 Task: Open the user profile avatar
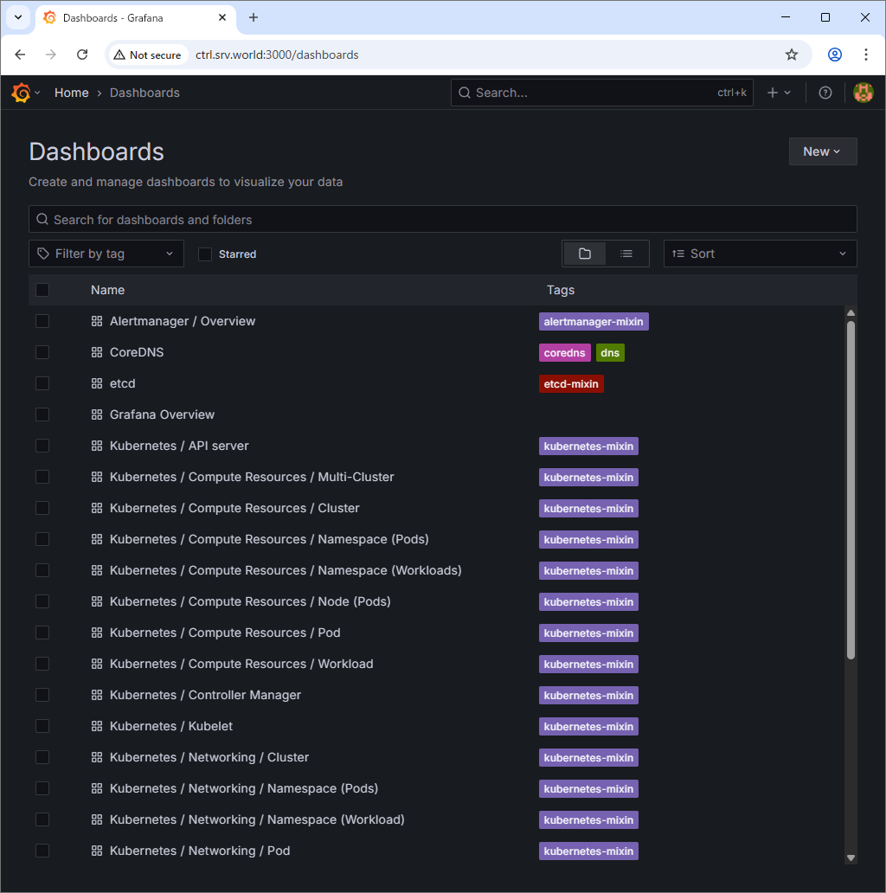pos(863,93)
